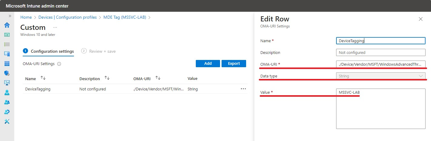Open Dashboard chart icon in sidebar
The width and height of the screenshot is (431, 141).
click(7, 35)
